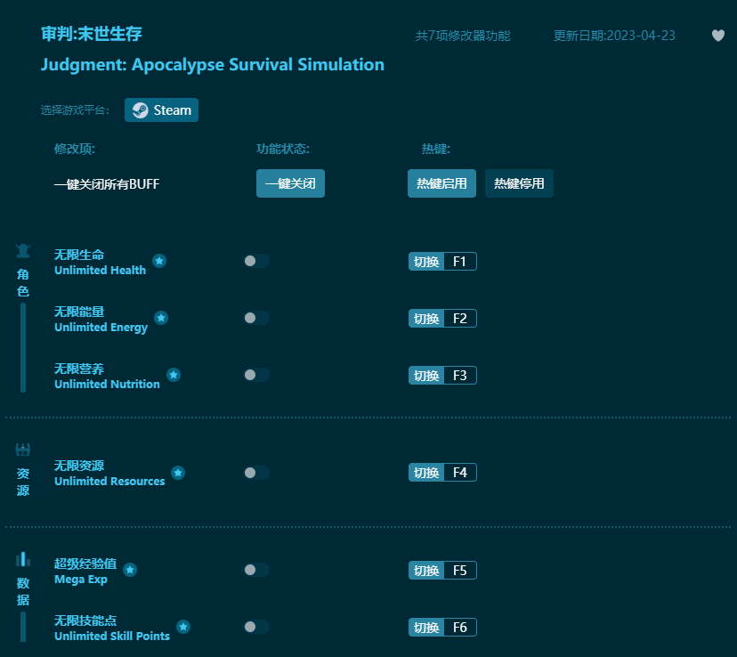737x657 pixels.
Task: Click the resources (资源) category icon
Action: click(x=22, y=450)
